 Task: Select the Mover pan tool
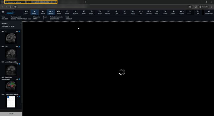click(x=83, y=12)
